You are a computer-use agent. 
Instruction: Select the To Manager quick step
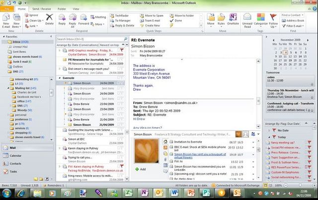click(120, 20)
